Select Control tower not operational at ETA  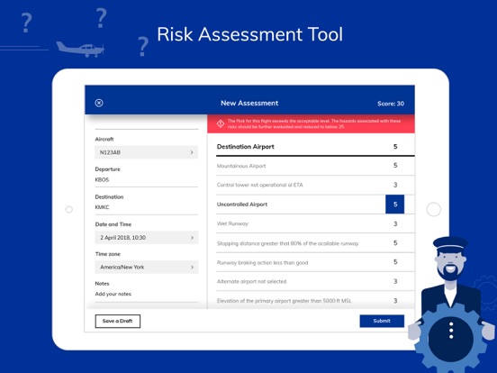(x=315, y=185)
